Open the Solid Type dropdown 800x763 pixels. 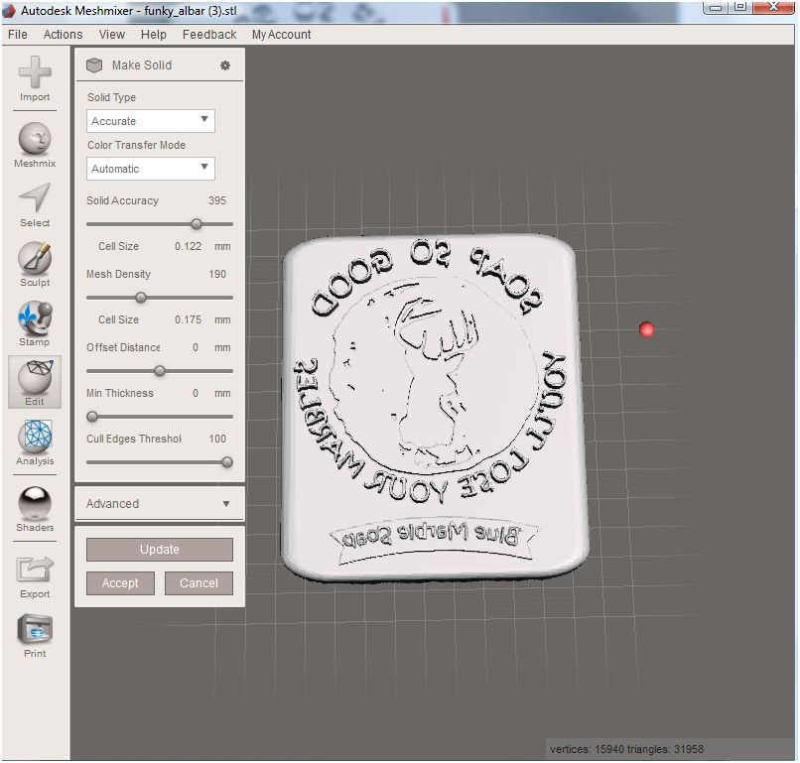(151, 121)
